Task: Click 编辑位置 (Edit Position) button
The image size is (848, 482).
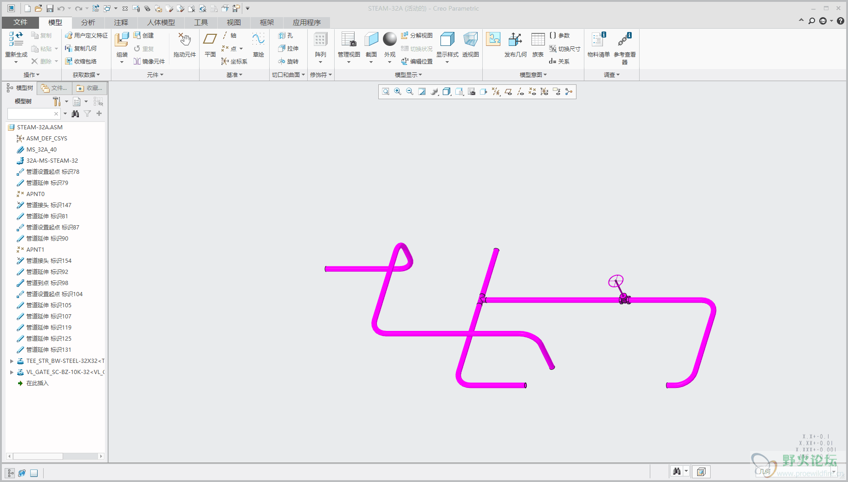Action: tap(417, 61)
